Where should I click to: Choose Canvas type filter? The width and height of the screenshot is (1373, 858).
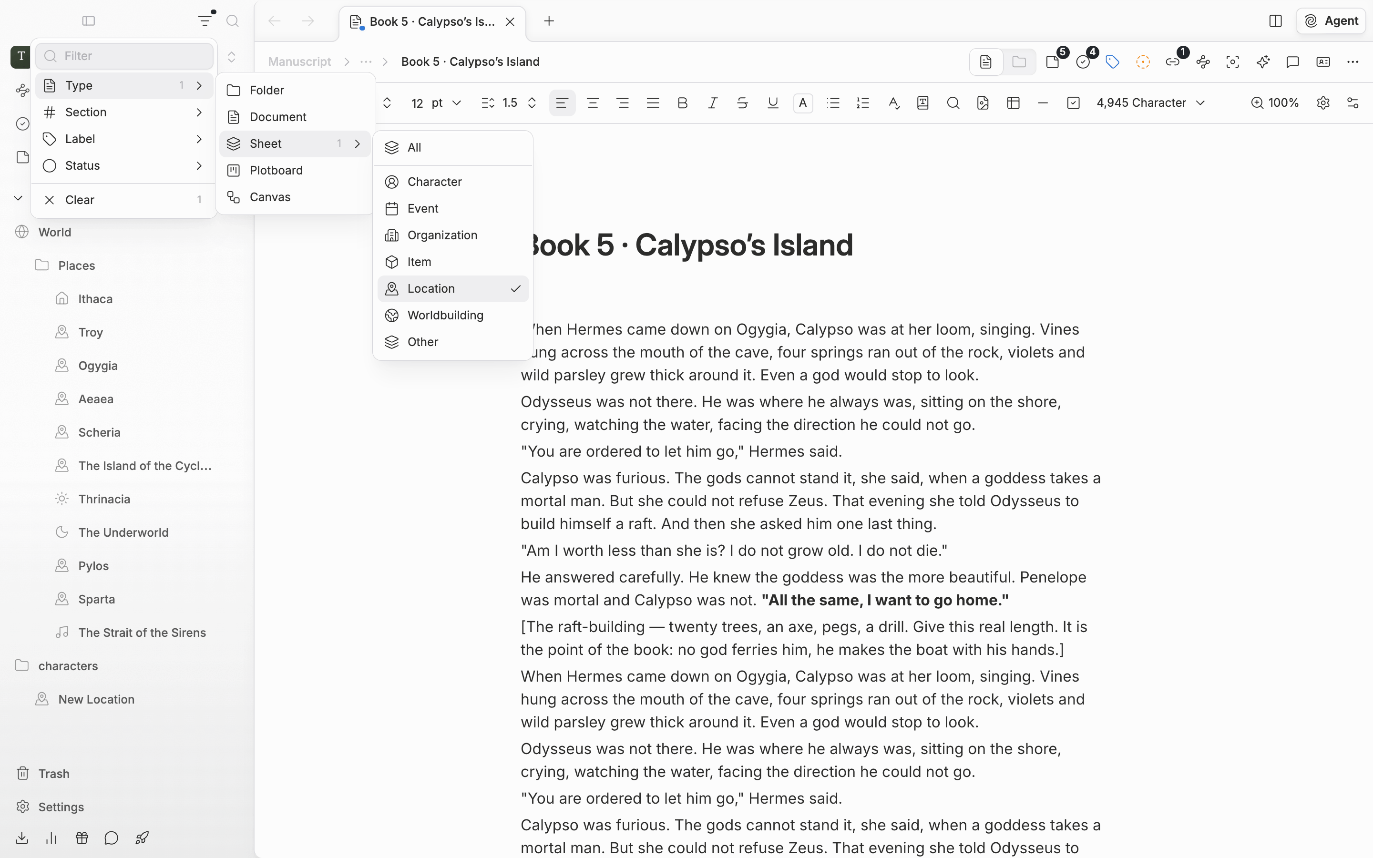tap(295, 197)
